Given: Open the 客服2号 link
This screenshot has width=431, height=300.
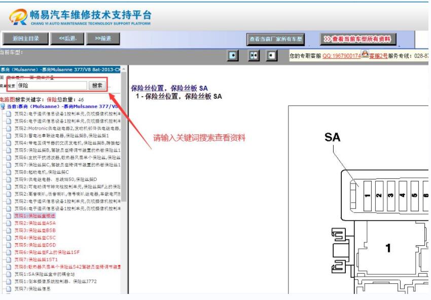Looking at the screenshot, I should click(378, 56).
